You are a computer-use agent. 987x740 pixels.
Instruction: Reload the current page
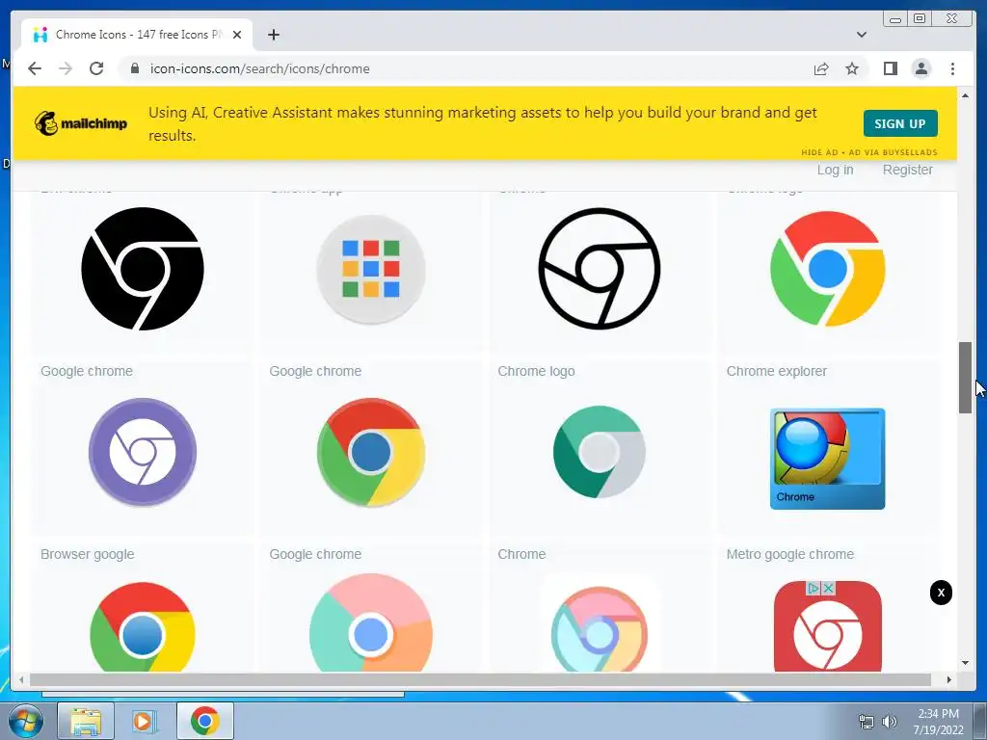(96, 68)
